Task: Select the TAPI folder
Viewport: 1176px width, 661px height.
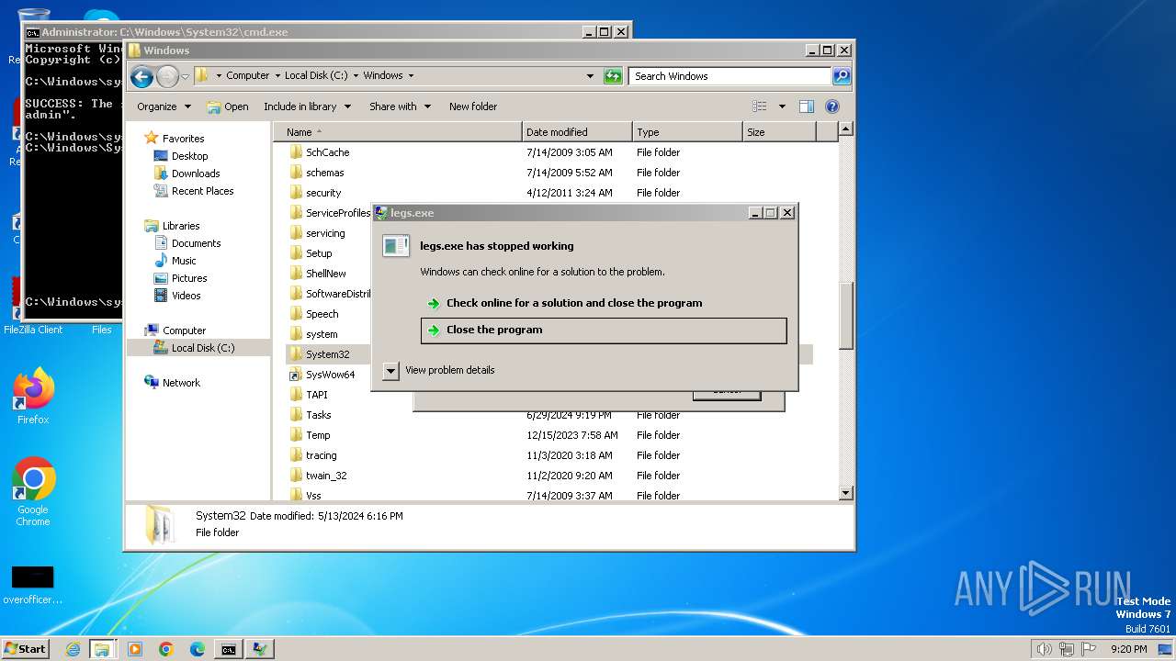Action: click(x=316, y=395)
